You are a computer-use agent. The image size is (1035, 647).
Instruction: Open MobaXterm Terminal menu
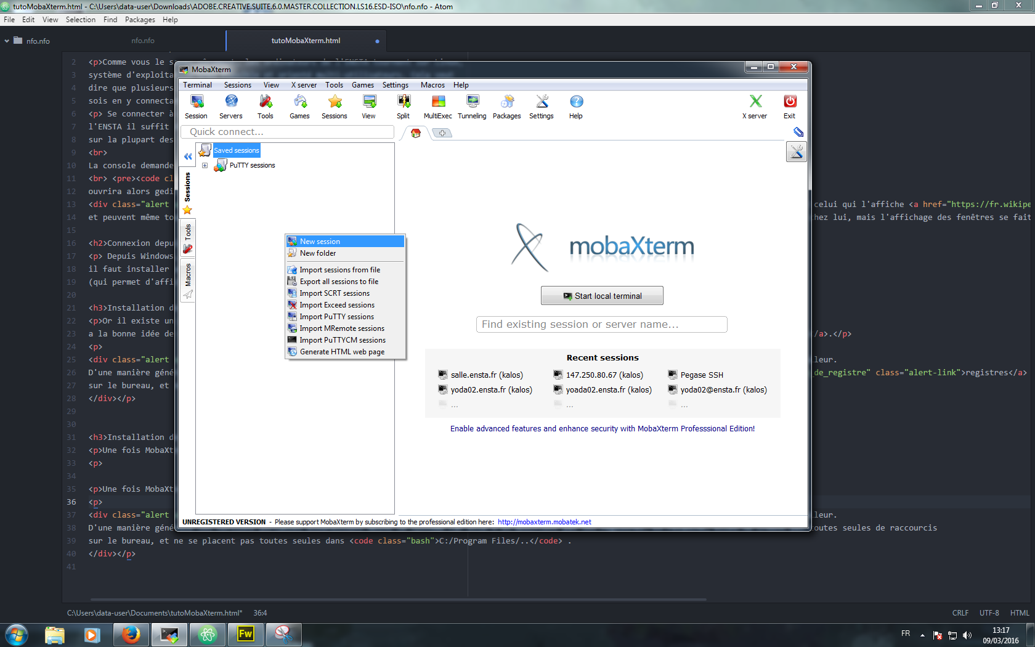click(x=197, y=85)
